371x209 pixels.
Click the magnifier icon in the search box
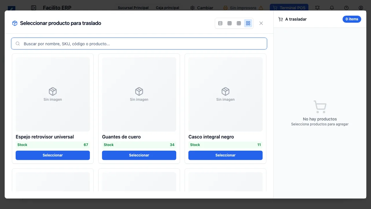[x=18, y=44]
